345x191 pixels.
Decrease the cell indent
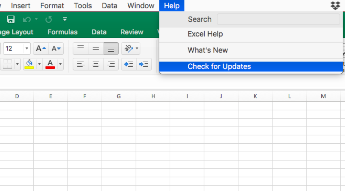128,64
